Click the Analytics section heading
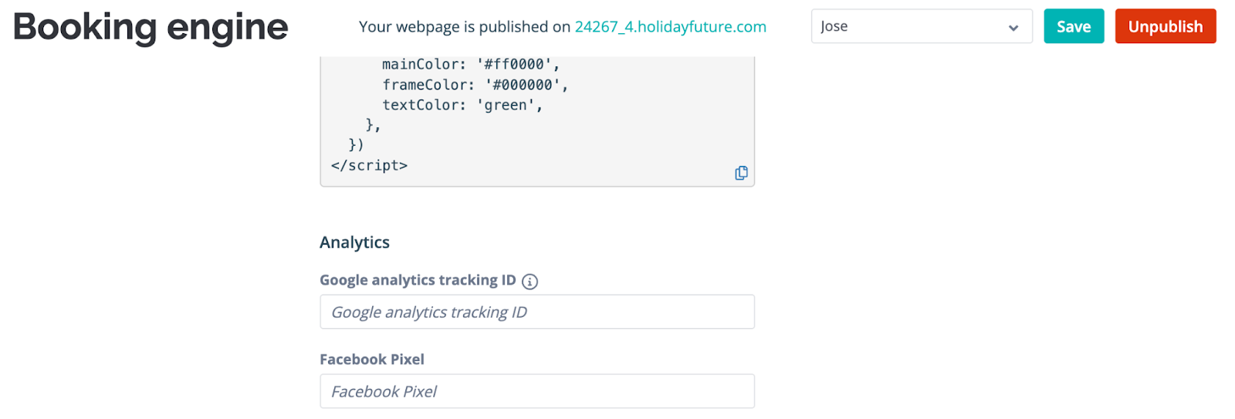The height and width of the screenshot is (419, 1235). click(x=354, y=242)
